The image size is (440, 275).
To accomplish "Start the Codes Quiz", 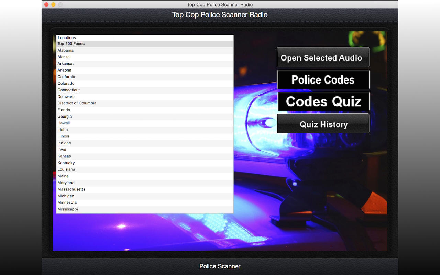I will coord(323,101).
